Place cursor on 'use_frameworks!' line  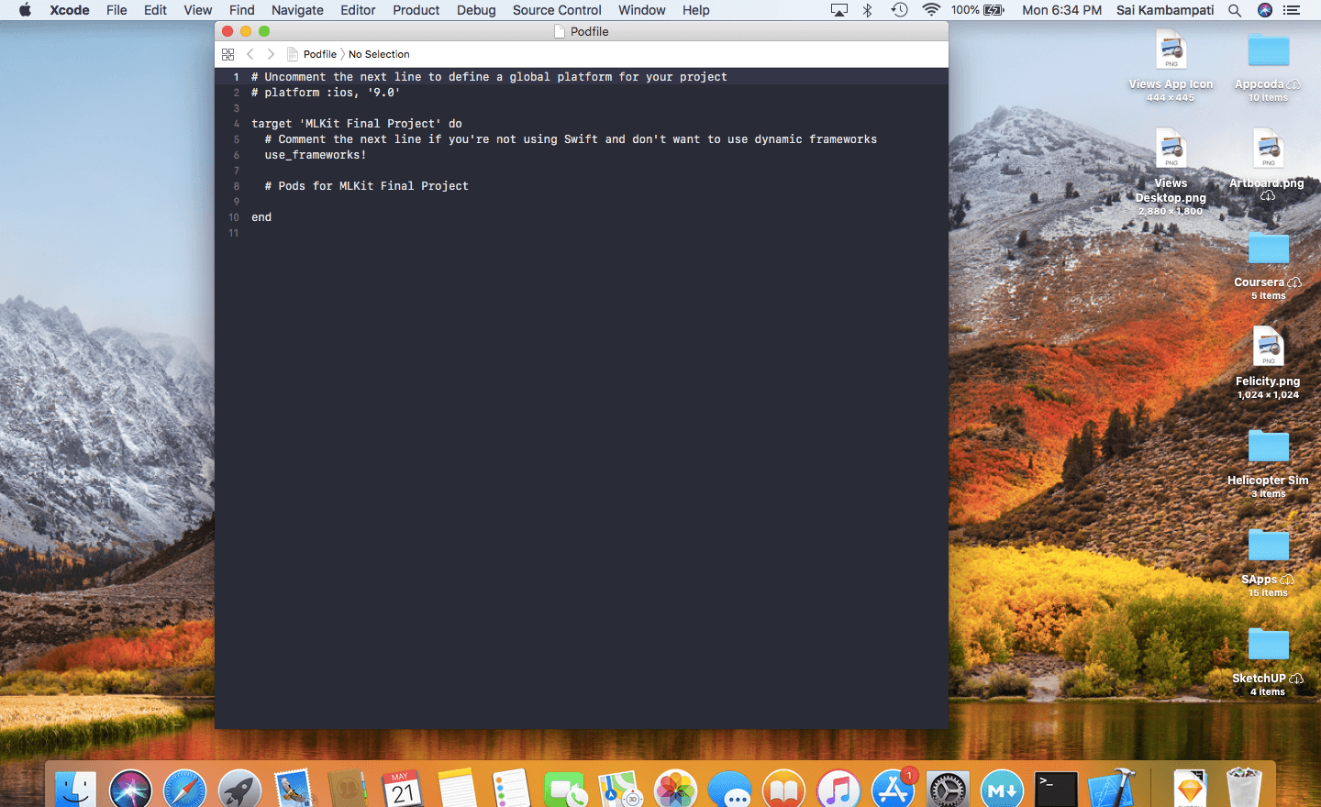tap(316, 155)
